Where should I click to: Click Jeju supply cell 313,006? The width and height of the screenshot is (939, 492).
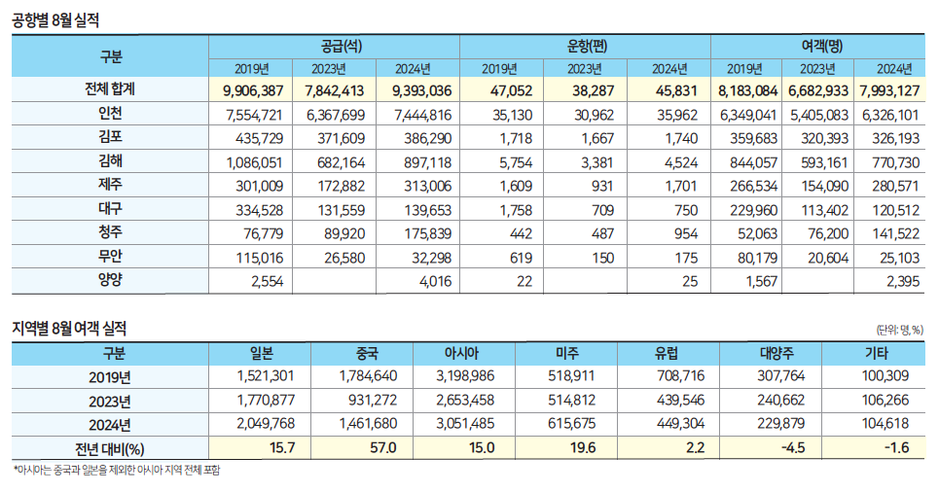click(x=427, y=186)
